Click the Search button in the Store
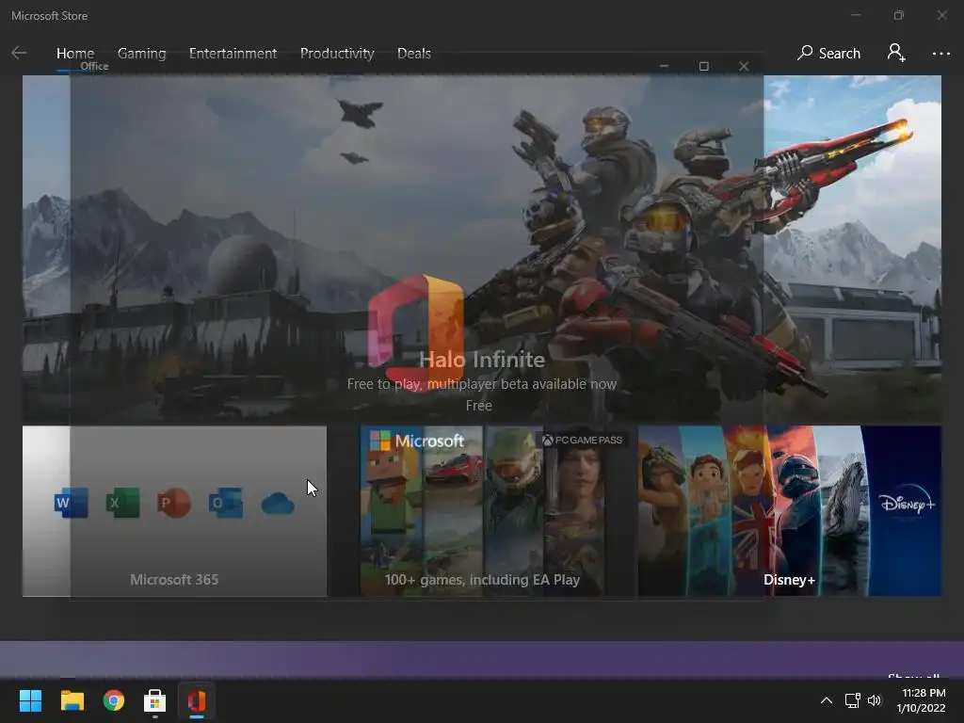964x723 pixels. pyautogui.click(x=828, y=54)
